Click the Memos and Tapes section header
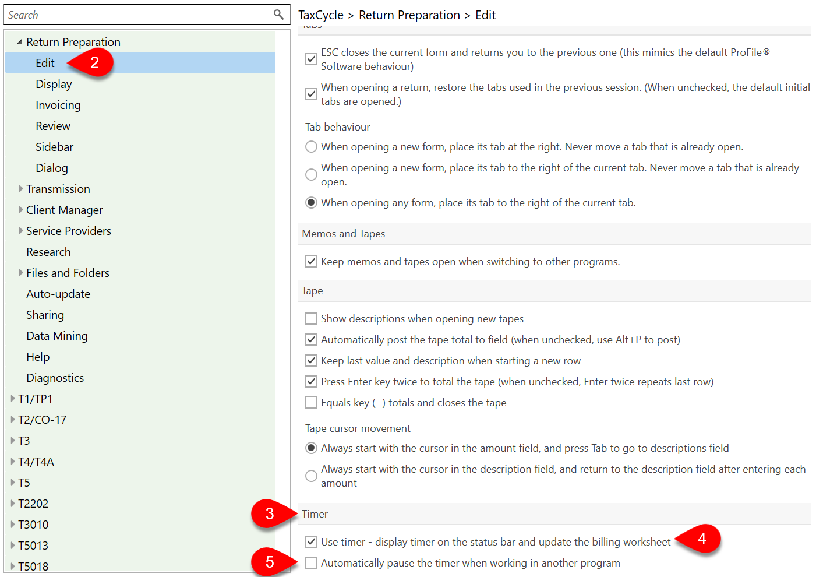This screenshot has height=577, width=816. 554,234
